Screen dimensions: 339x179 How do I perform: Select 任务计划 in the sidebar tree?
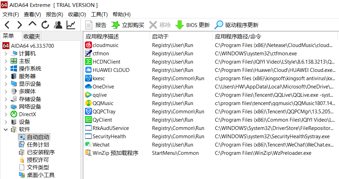38,145
